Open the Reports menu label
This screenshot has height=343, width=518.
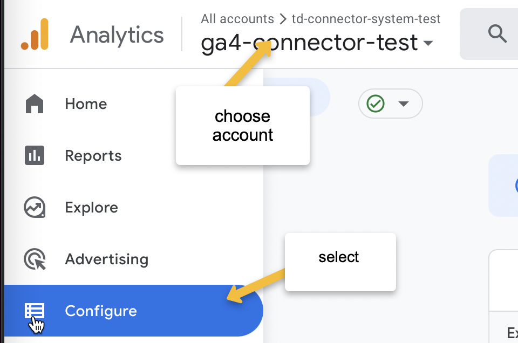pos(93,156)
